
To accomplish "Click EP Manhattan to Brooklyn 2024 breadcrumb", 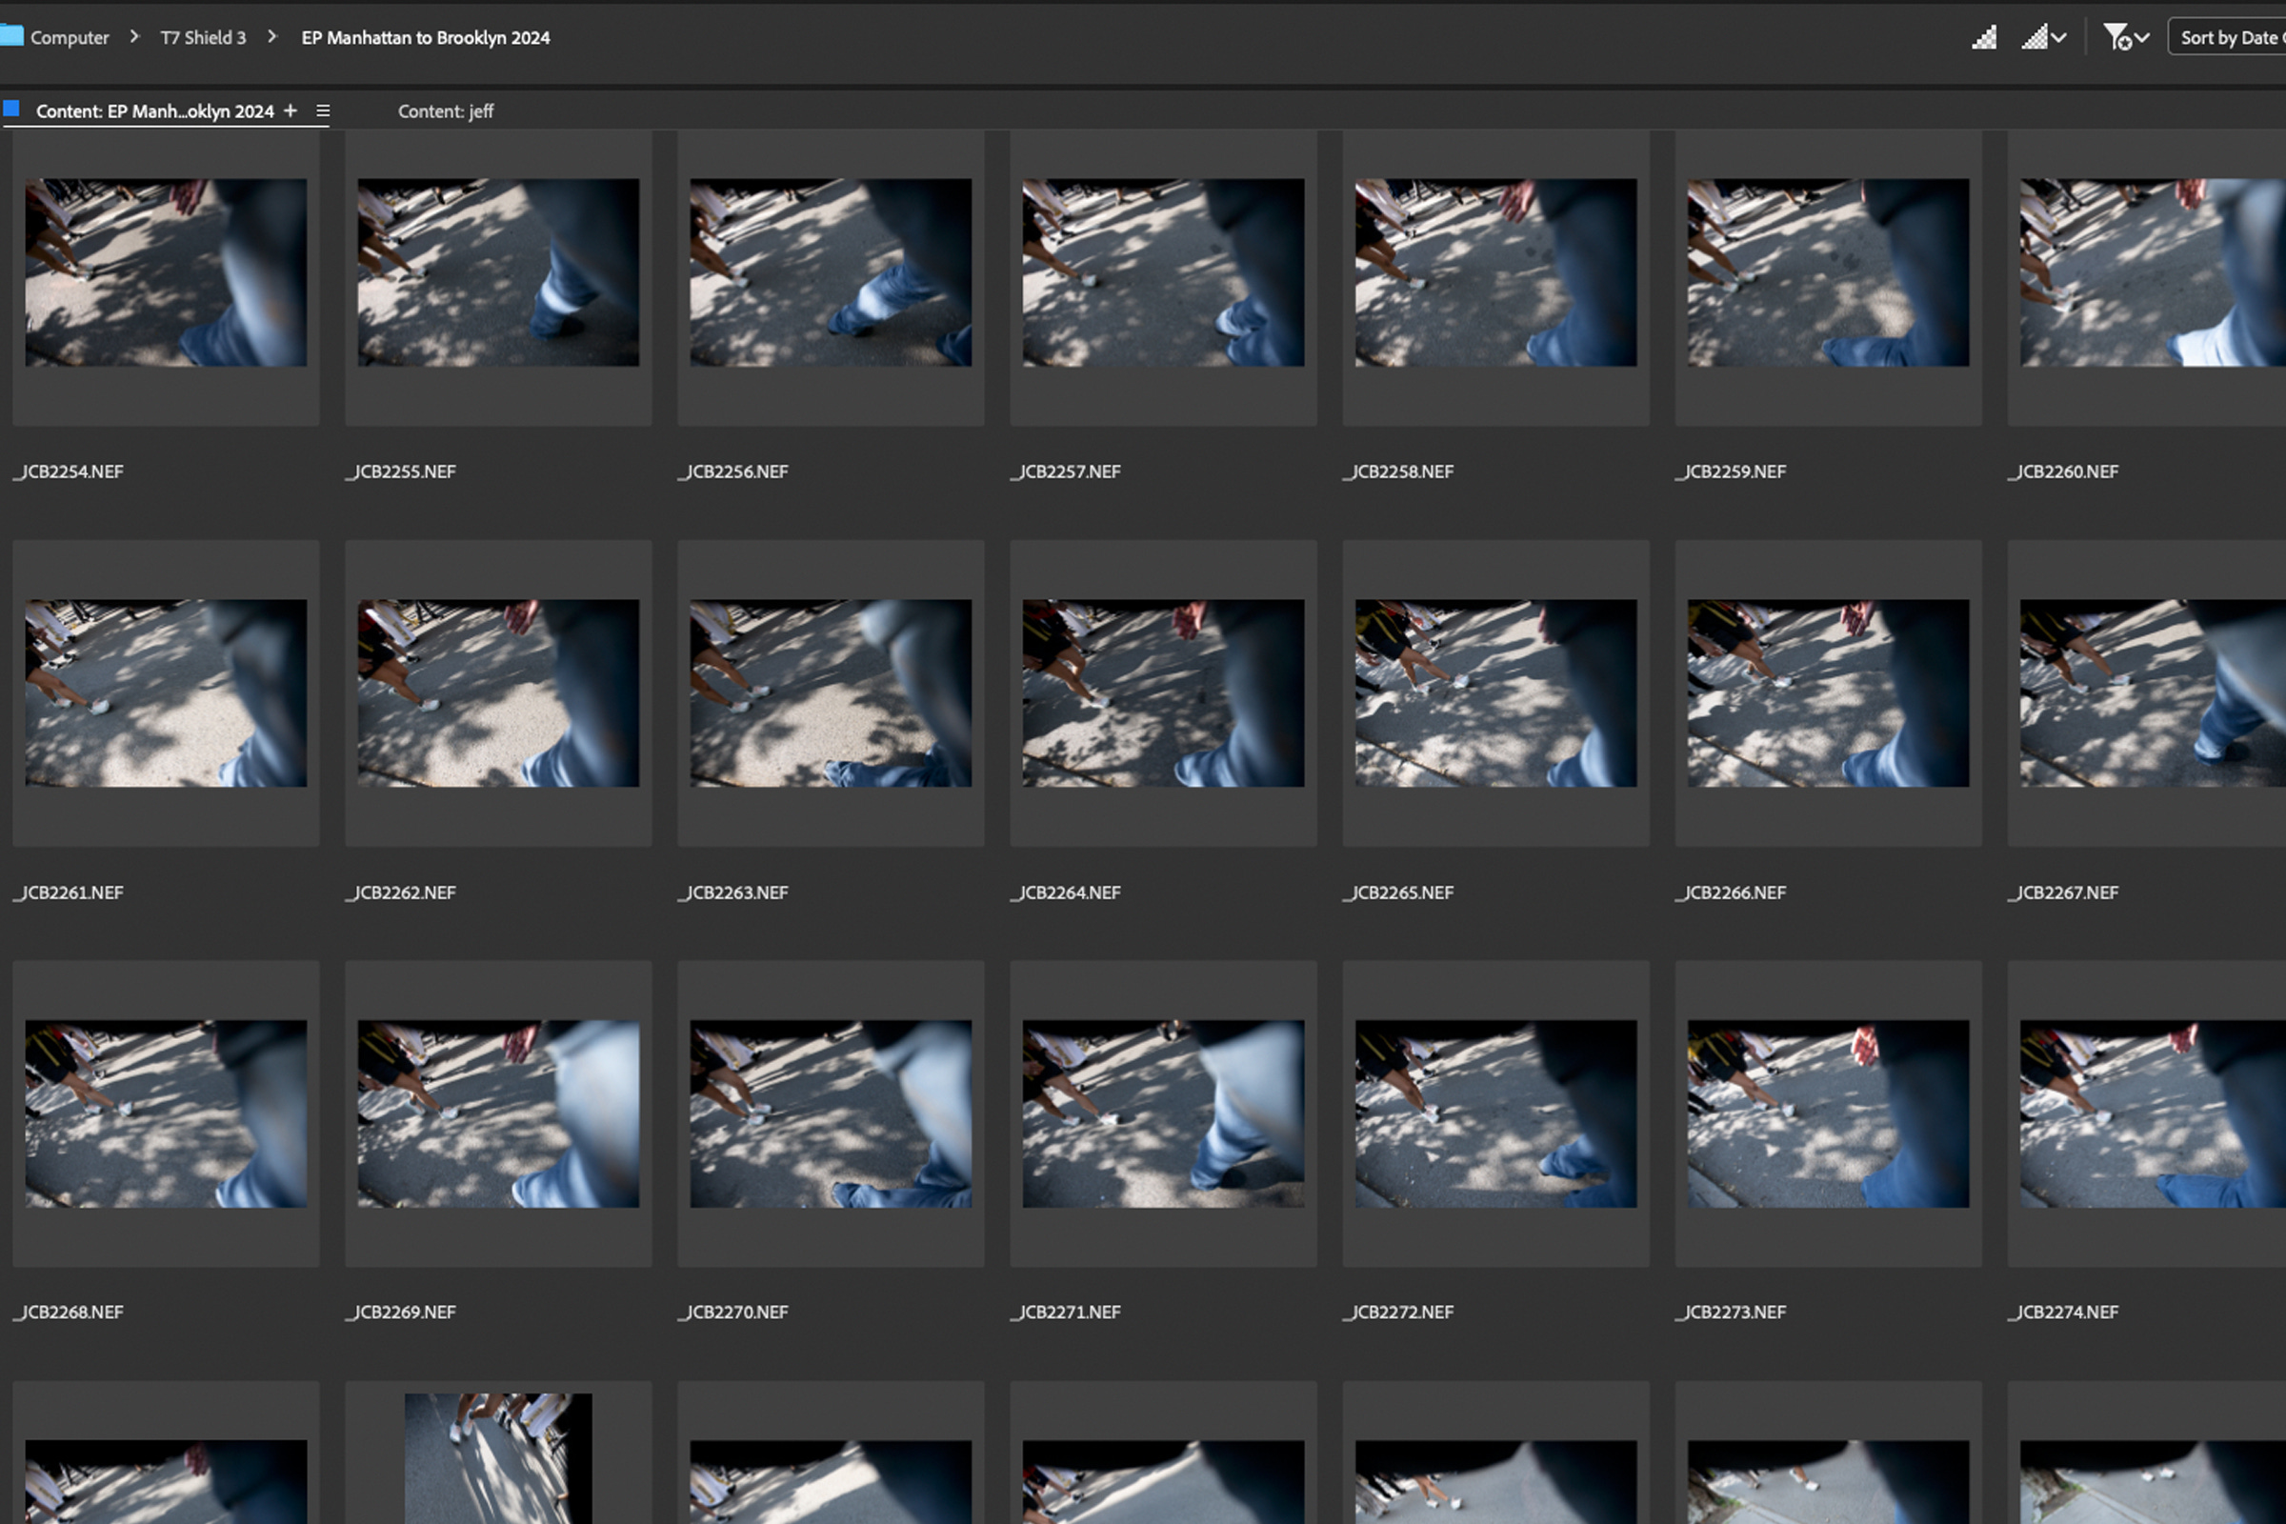I will pyautogui.click(x=425, y=38).
